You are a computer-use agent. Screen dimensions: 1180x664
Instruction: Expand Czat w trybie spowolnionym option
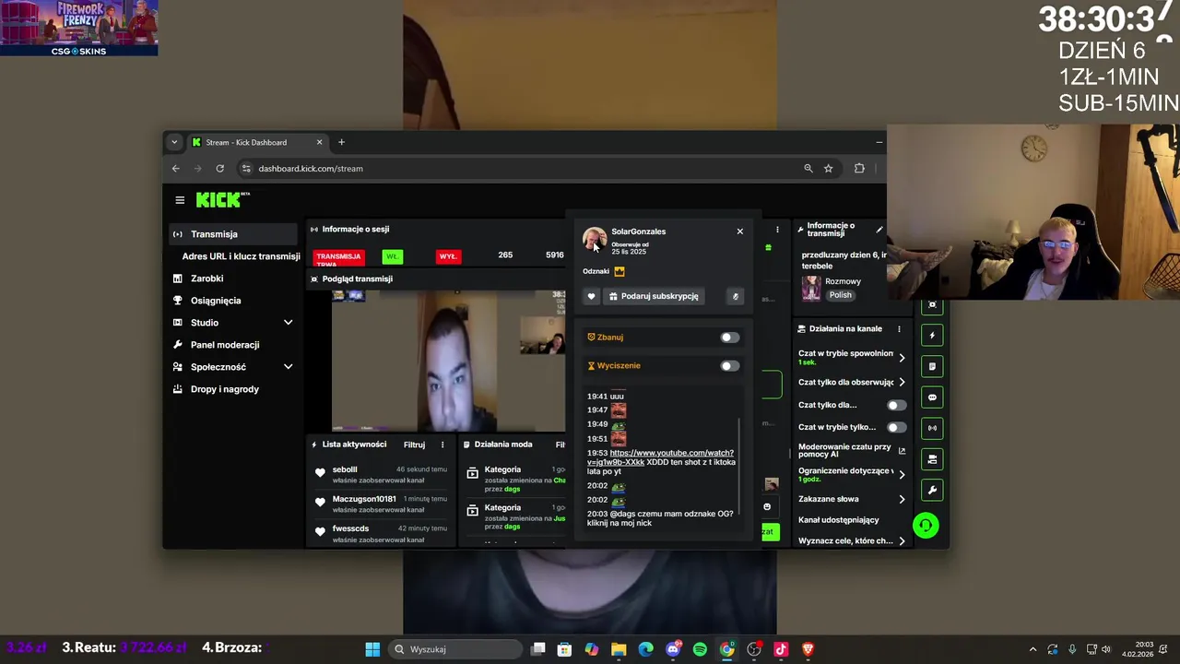tap(902, 358)
